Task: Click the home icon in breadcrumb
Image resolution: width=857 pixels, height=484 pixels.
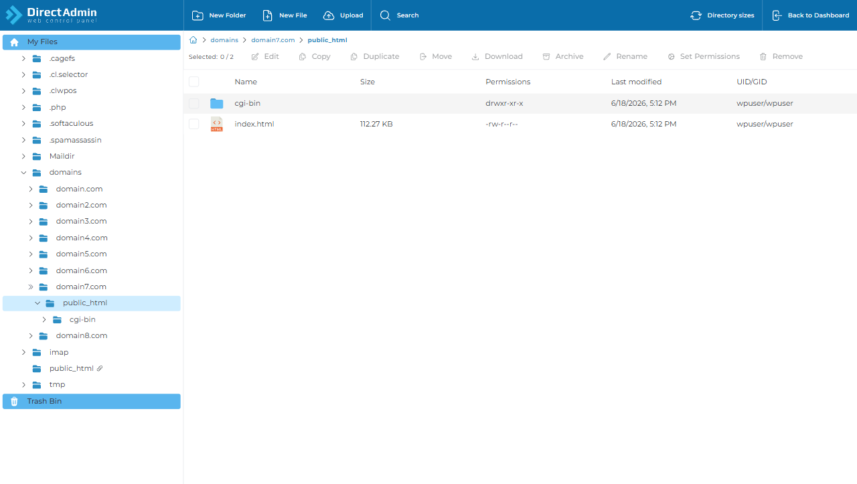Action: (x=193, y=40)
